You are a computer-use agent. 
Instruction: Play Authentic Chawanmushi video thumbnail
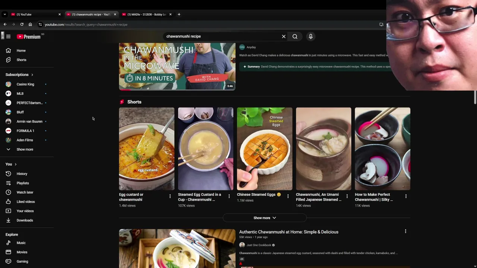[177, 248]
